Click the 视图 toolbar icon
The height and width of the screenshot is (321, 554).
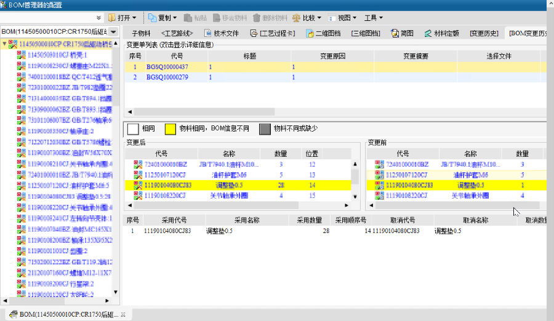[331, 18]
